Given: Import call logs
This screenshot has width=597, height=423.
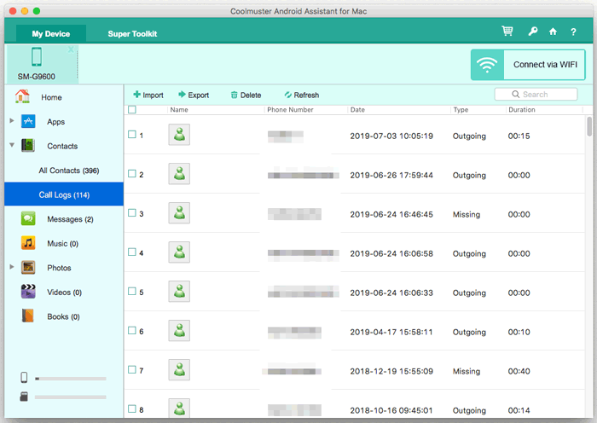Looking at the screenshot, I should pos(148,95).
